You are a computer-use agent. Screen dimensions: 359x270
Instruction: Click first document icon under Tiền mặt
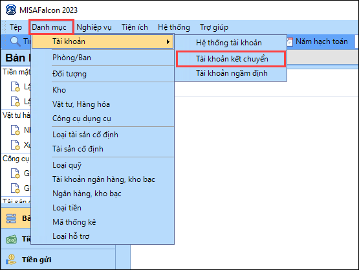[16, 87]
